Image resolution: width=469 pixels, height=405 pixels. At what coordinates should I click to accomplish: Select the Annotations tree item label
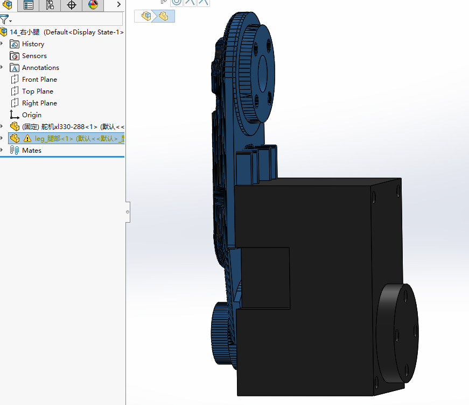41,68
